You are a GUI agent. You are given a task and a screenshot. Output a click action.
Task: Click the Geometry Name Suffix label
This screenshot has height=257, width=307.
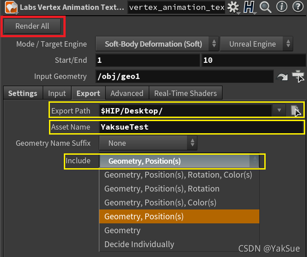[x=53, y=143]
